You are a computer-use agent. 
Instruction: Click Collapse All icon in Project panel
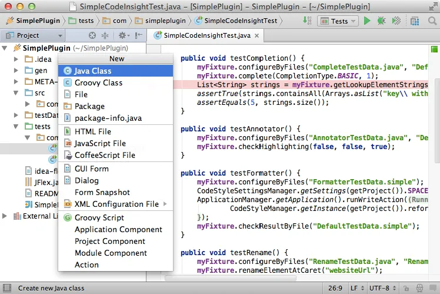click(x=105, y=35)
